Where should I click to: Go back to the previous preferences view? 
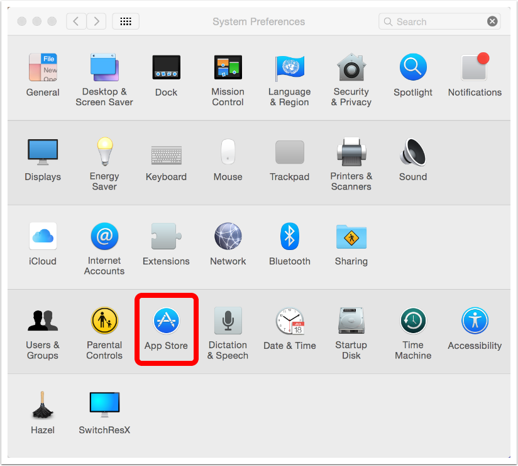[x=75, y=21]
